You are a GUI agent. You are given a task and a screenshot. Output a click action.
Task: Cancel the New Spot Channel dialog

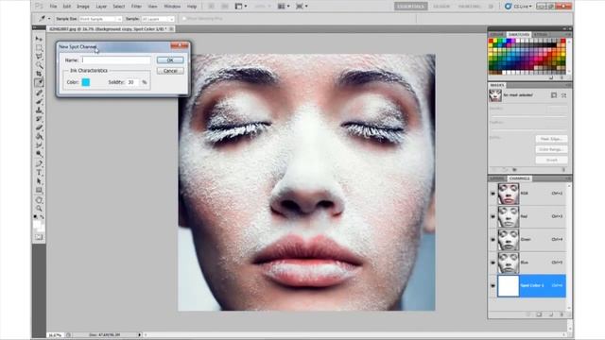[170, 71]
